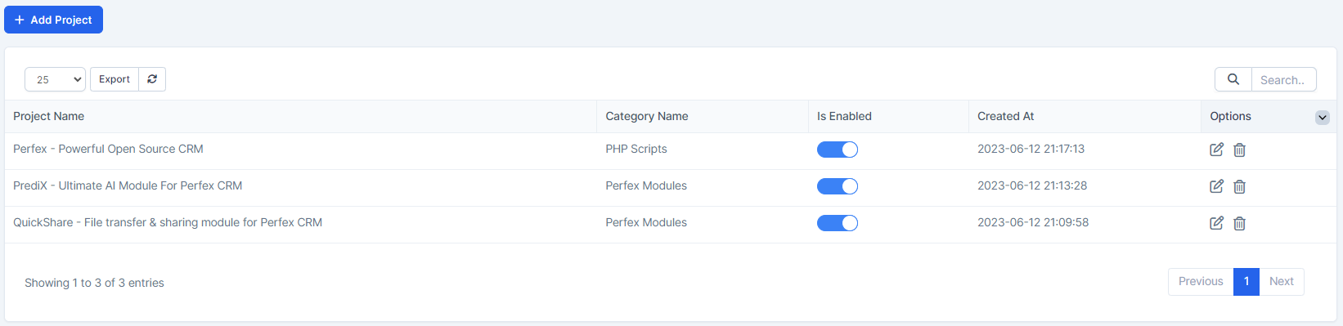Disable the PrediX project enabled switch

(838, 186)
